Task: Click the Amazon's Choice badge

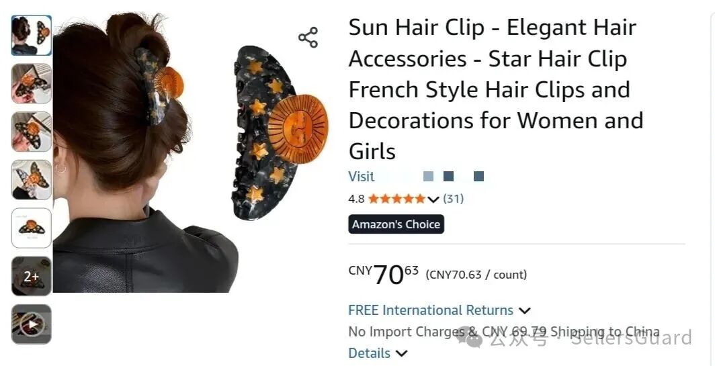Action: [x=396, y=224]
